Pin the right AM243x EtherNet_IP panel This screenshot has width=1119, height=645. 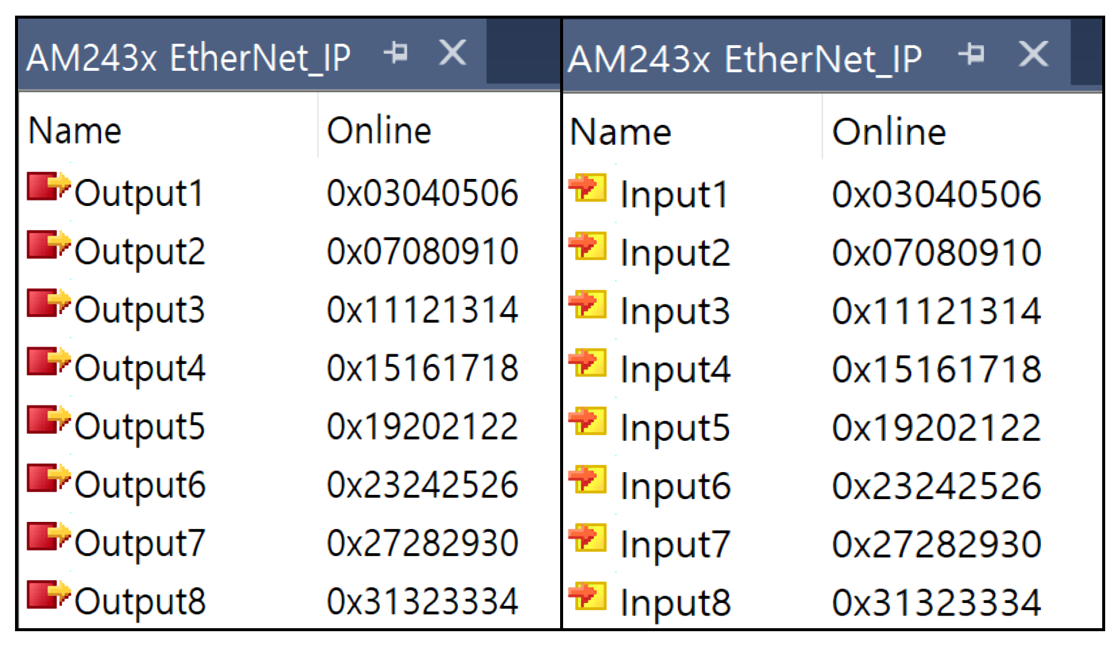pos(972,54)
